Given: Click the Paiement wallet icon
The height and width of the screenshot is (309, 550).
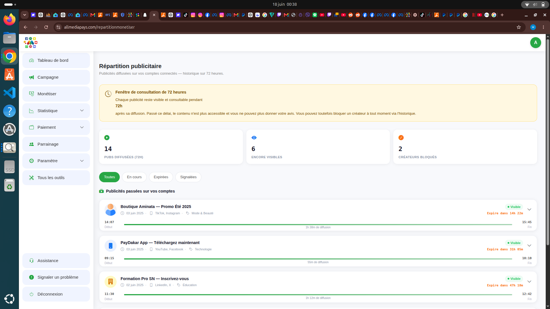Looking at the screenshot, I should click(32, 127).
